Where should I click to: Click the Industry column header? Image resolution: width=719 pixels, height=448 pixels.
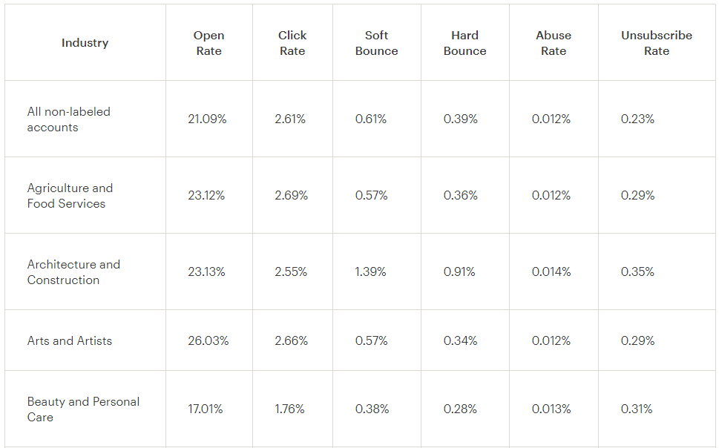coord(85,43)
